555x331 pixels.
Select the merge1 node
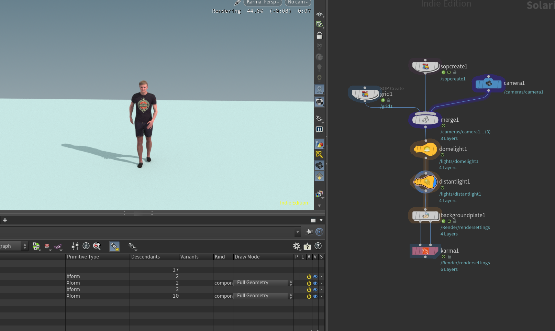pyautogui.click(x=425, y=120)
